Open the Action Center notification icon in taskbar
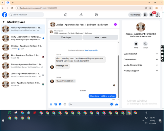164x131 pixels. tap(160, 121)
